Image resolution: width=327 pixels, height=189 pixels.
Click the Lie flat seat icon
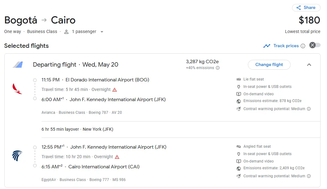click(239, 79)
